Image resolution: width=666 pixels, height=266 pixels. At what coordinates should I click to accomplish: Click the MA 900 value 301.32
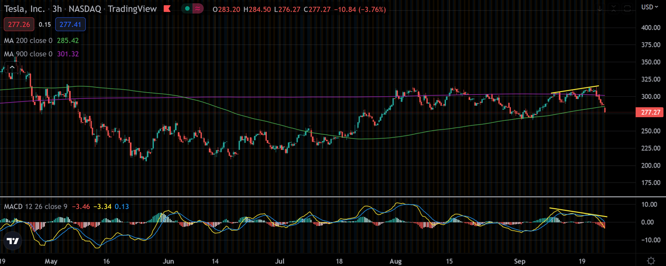click(x=68, y=54)
